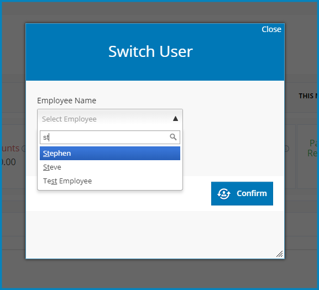Viewport: 319px width, 290px height.
Task: Confirm the user switch
Action: 242,193
